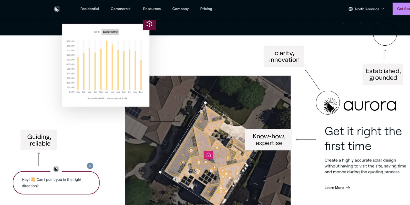410x205 pixels.
Task: Click the solar design description paragraph
Action: (x=365, y=166)
